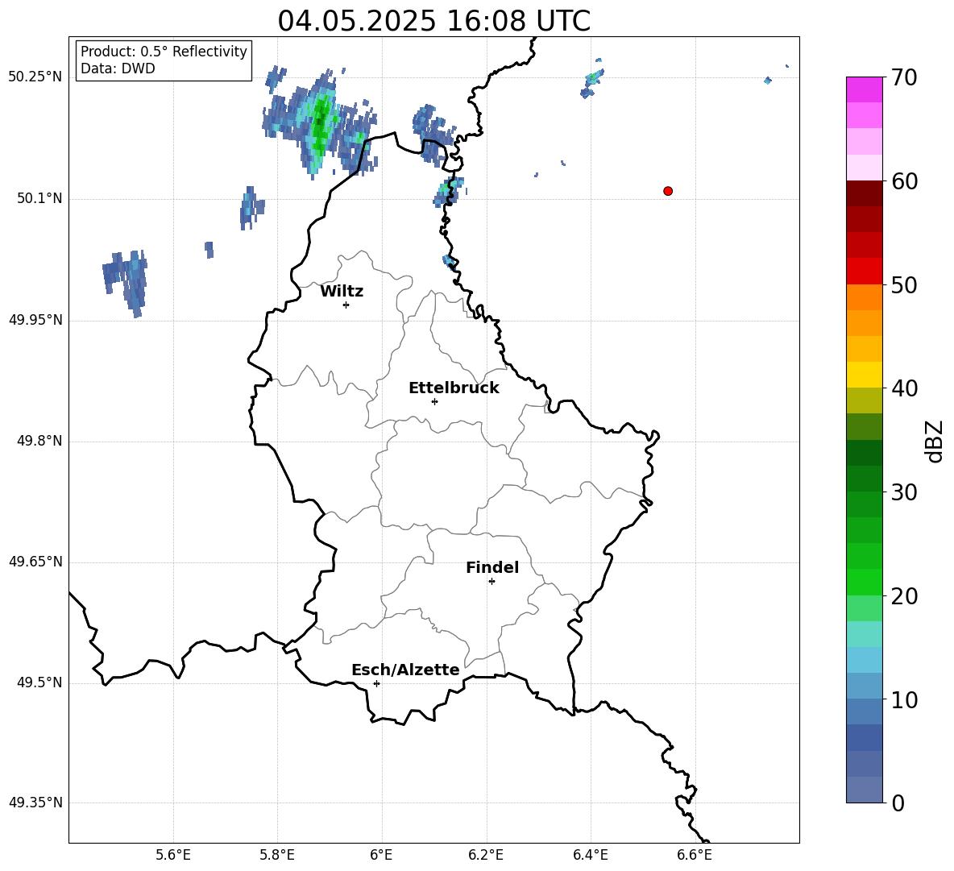Click the 5.6°E longitude label
Screen dimensions: 954x871
(173, 855)
